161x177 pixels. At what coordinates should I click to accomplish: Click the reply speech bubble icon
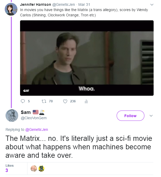tap(23, 101)
